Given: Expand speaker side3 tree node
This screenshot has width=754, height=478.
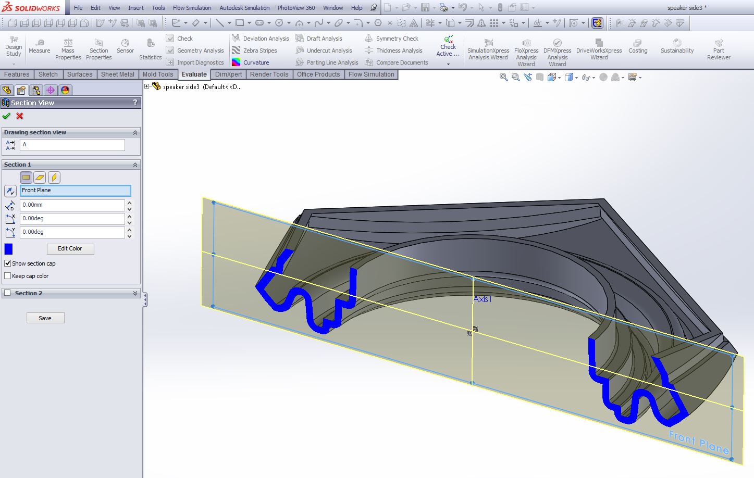Looking at the screenshot, I should click(147, 86).
